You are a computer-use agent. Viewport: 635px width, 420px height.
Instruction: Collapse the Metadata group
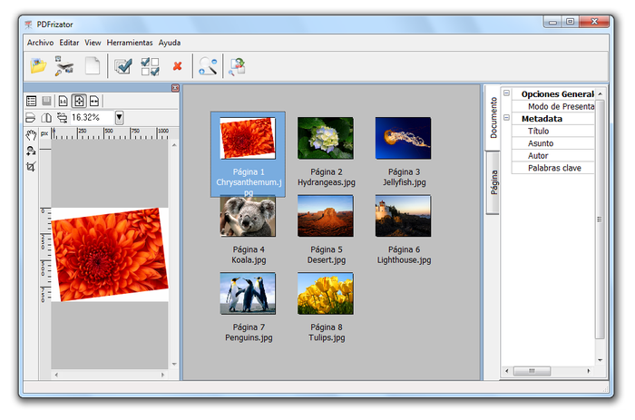506,118
